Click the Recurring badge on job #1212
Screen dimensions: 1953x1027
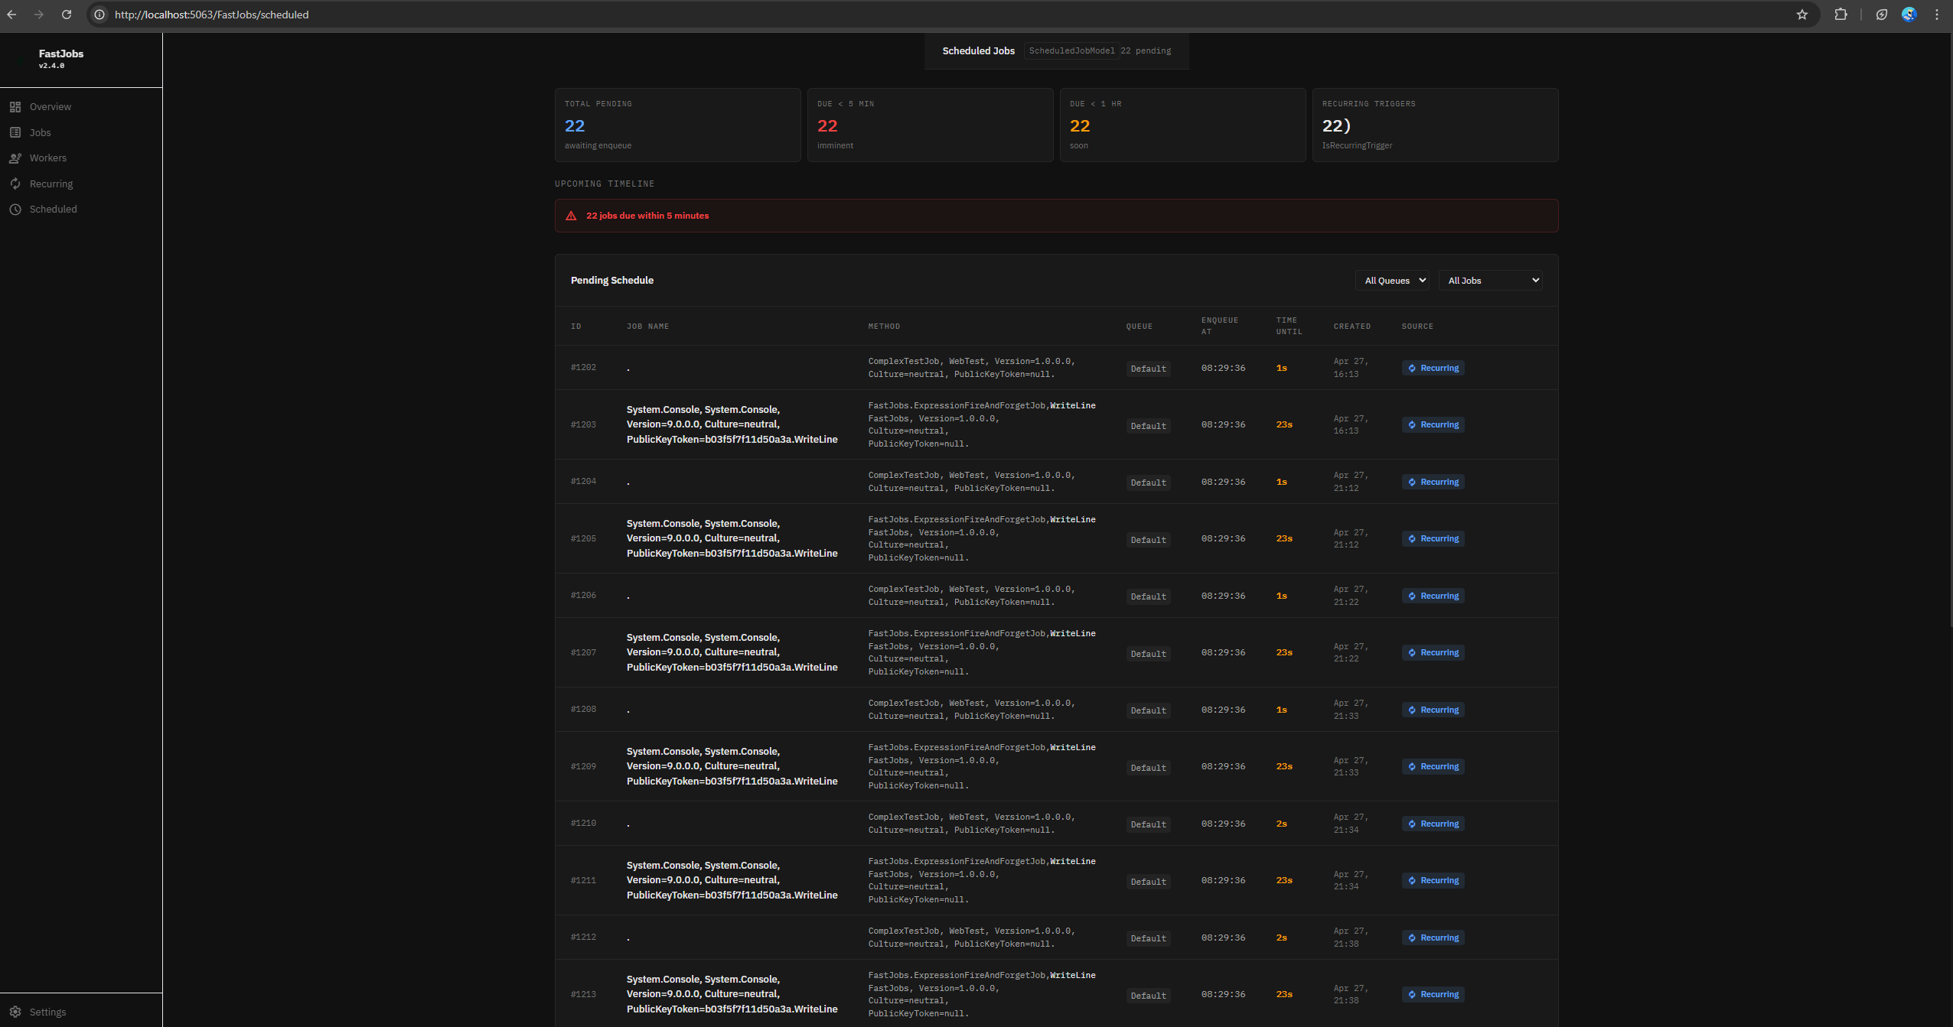pyautogui.click(x=1433, y=938)
